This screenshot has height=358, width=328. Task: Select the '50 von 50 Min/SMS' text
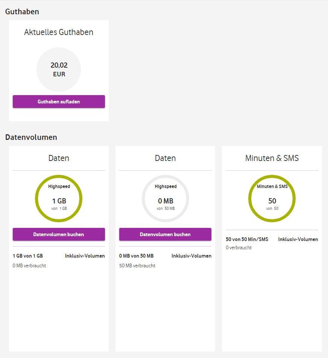tap(247, 239)
